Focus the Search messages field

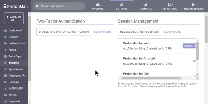pos(59,6)
